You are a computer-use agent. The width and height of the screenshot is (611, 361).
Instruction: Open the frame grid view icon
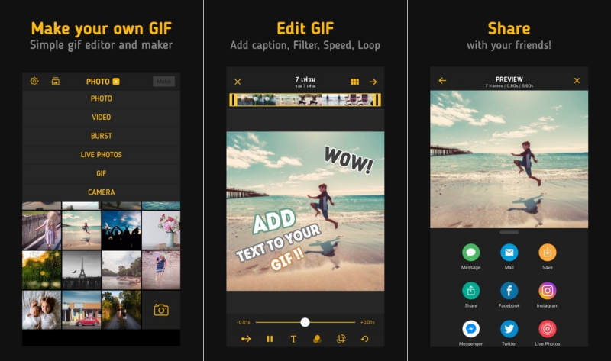[x=355, y=82]
